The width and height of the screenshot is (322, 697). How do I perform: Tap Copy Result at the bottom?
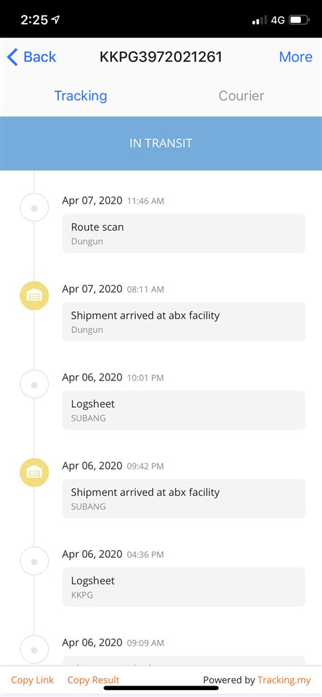click(x=93, y=680)
